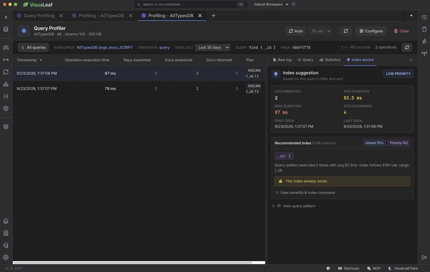Open workspace settings gear in title bar
This screenshot has width=430, height=272.
tap(293, 4)
